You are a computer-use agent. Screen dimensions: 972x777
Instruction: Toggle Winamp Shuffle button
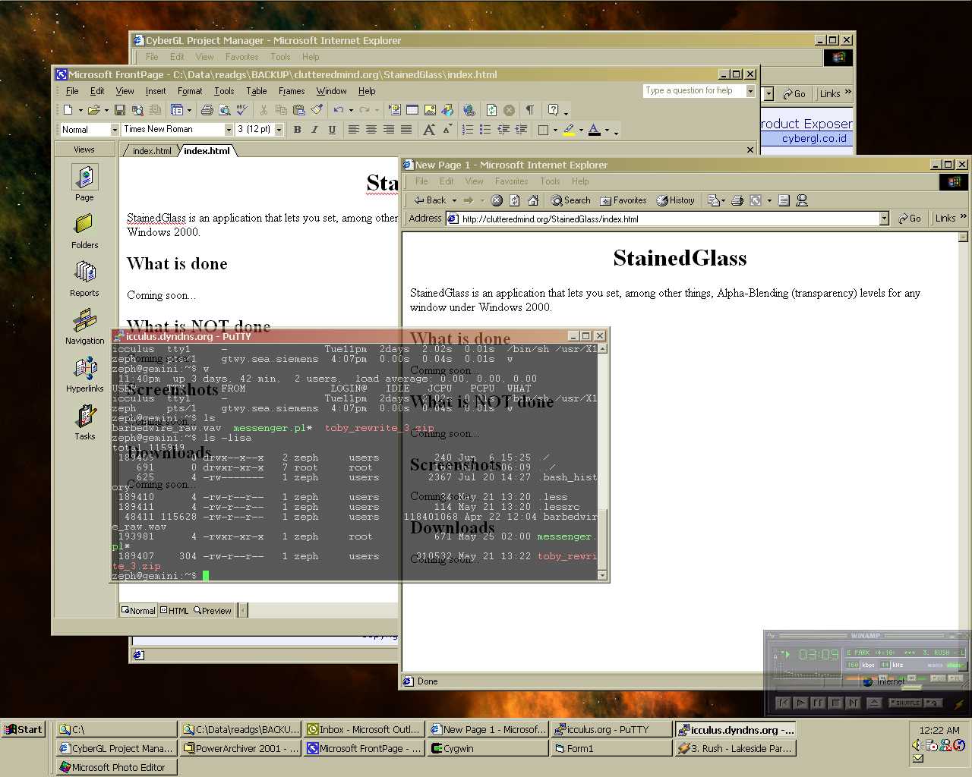907,703
